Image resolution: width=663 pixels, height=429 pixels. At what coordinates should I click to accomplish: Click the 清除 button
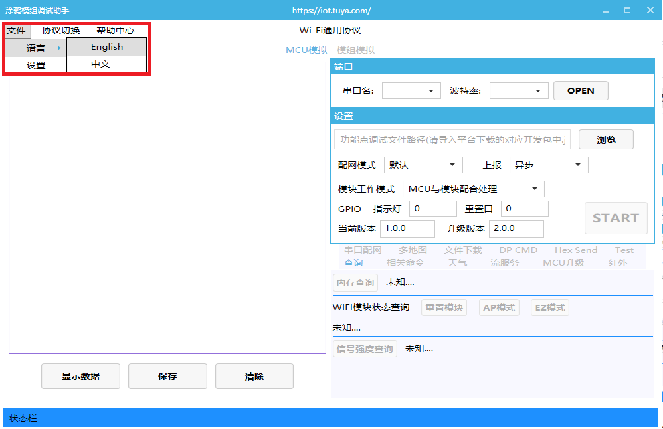click(254, 376)
